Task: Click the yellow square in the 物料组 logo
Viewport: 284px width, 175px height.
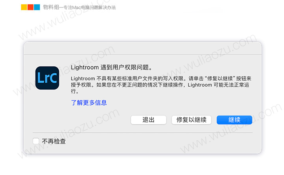Action: tap(24, 7)
